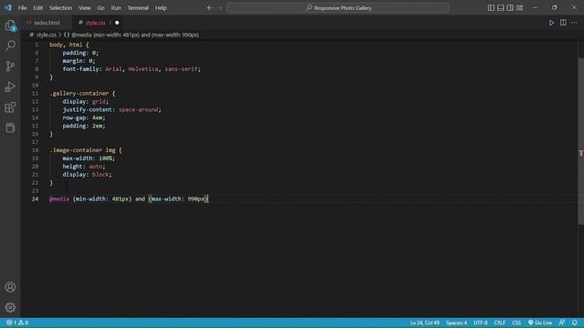Open the sixth activity bar panel icon
This screenshot has width=584, height=328.
point(10,128)
